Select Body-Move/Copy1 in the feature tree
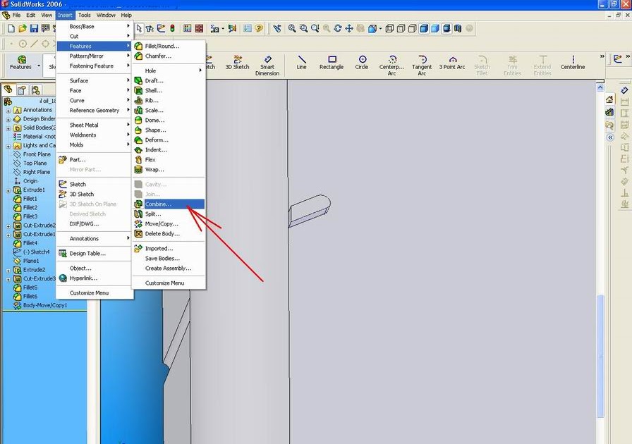The height and width of the screenshot is (444, 632). click(x=44, y=305)
